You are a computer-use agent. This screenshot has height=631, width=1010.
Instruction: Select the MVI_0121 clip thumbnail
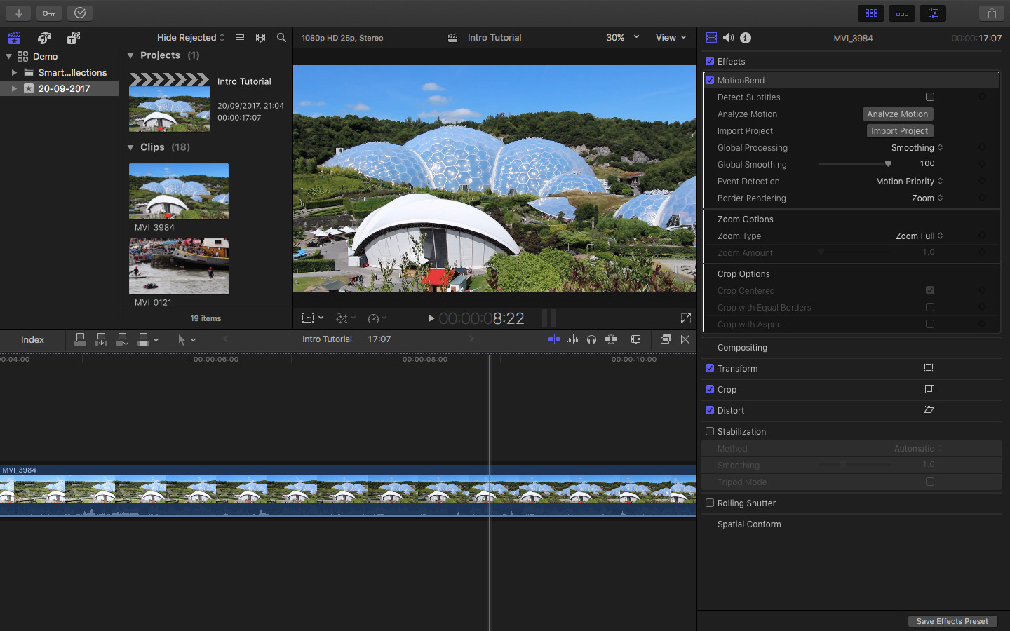click(178, 266)
